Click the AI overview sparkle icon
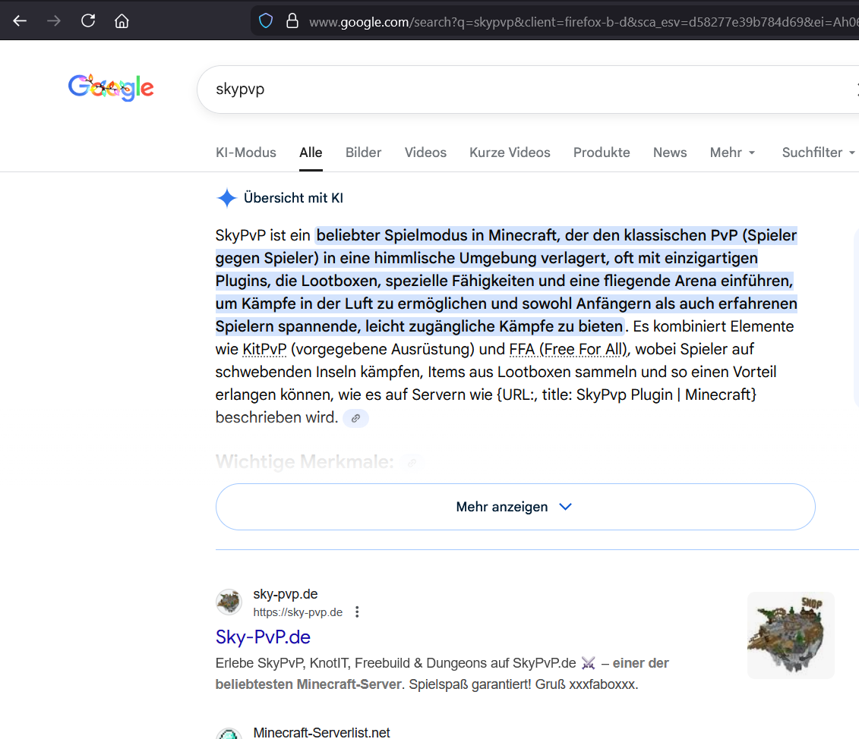This screenshot has height=739, width=859. [x=226, y=198]
